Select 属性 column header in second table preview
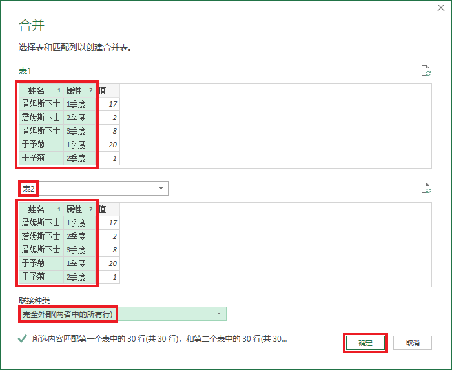Image resolution: width=452 pixels, height=370 pixels. (x=79, y=209)
